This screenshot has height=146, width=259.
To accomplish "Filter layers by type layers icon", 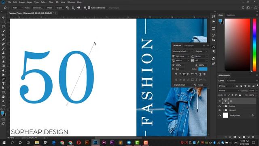I will tap(245, 86).
